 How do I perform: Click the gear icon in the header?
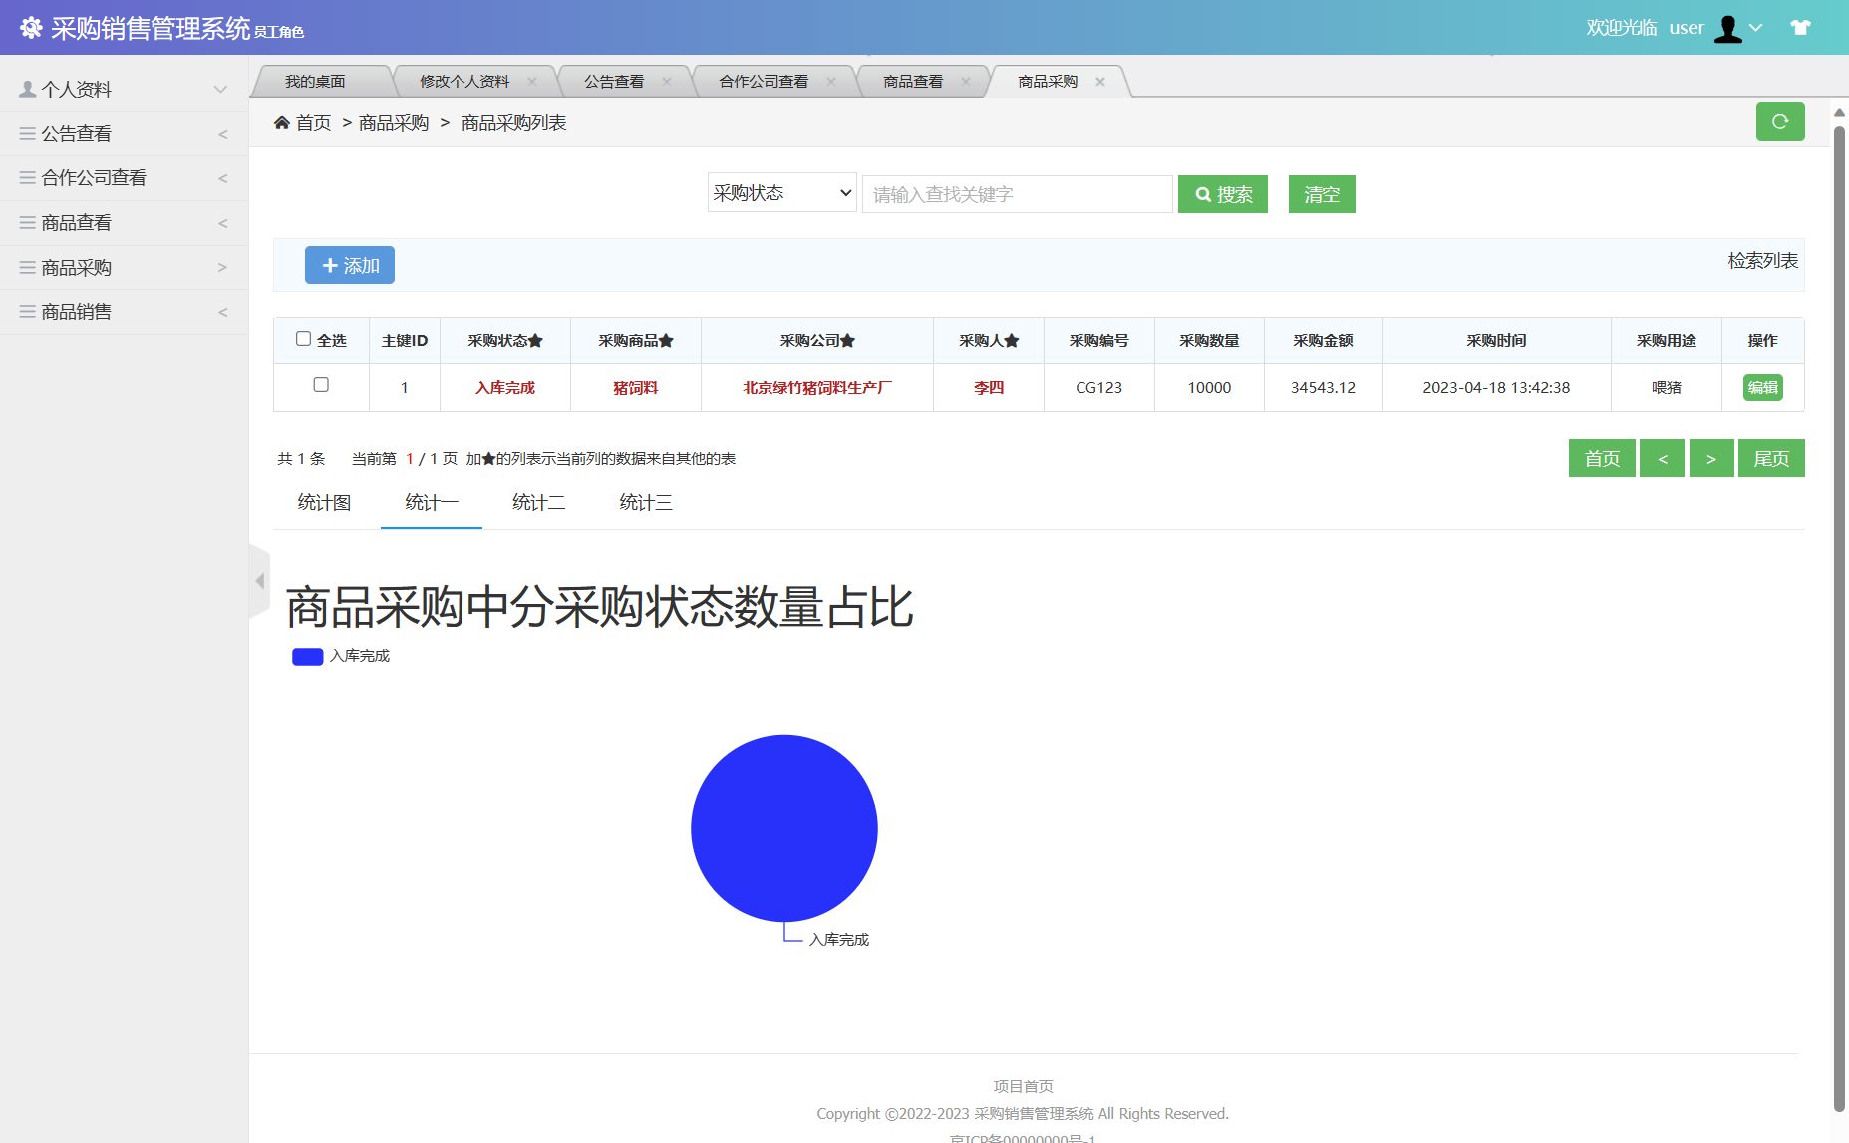pyautogui.click(x=31, y=27)
